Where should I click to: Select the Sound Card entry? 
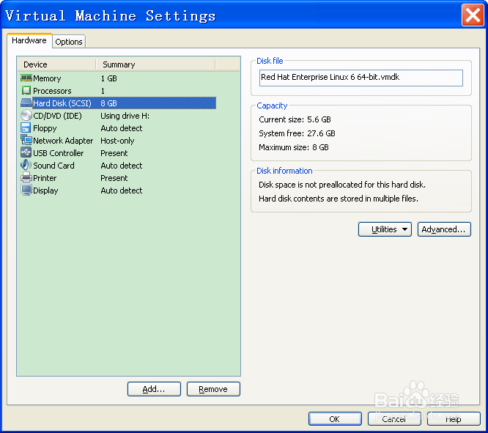click(x=53, y=166)
